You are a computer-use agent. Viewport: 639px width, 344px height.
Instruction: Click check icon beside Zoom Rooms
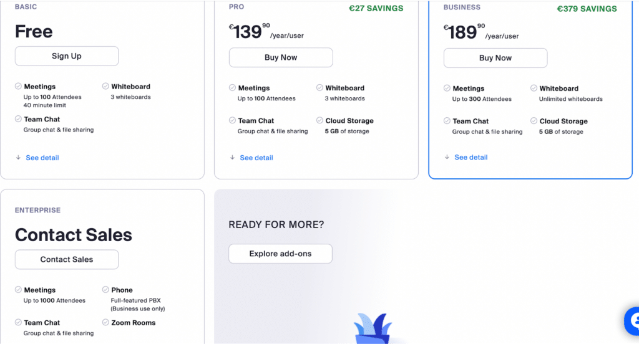105,323
